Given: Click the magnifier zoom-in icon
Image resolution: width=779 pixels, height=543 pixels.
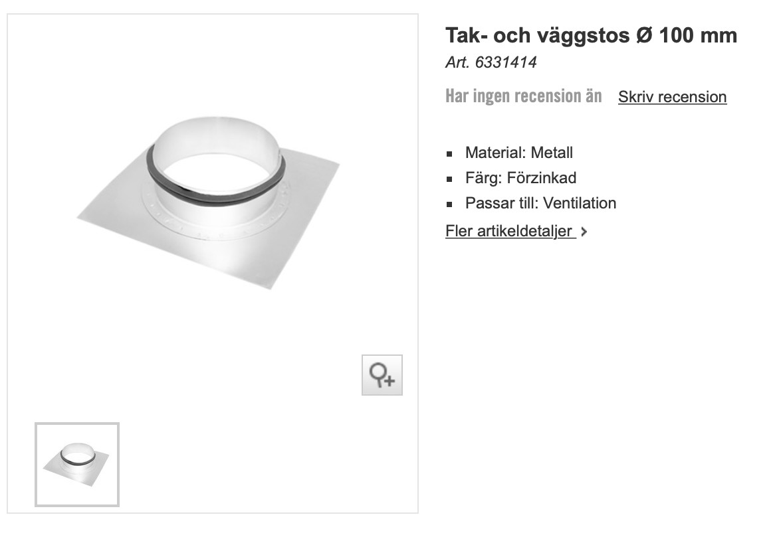Looking at the screenshot, I should (x=382, y=375).
